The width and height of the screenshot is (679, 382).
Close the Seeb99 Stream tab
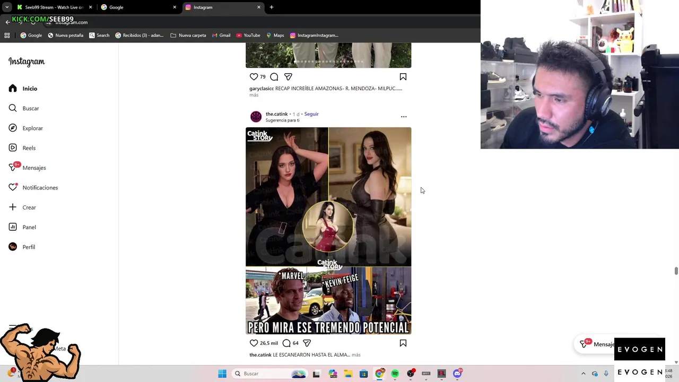coord(91,7)
